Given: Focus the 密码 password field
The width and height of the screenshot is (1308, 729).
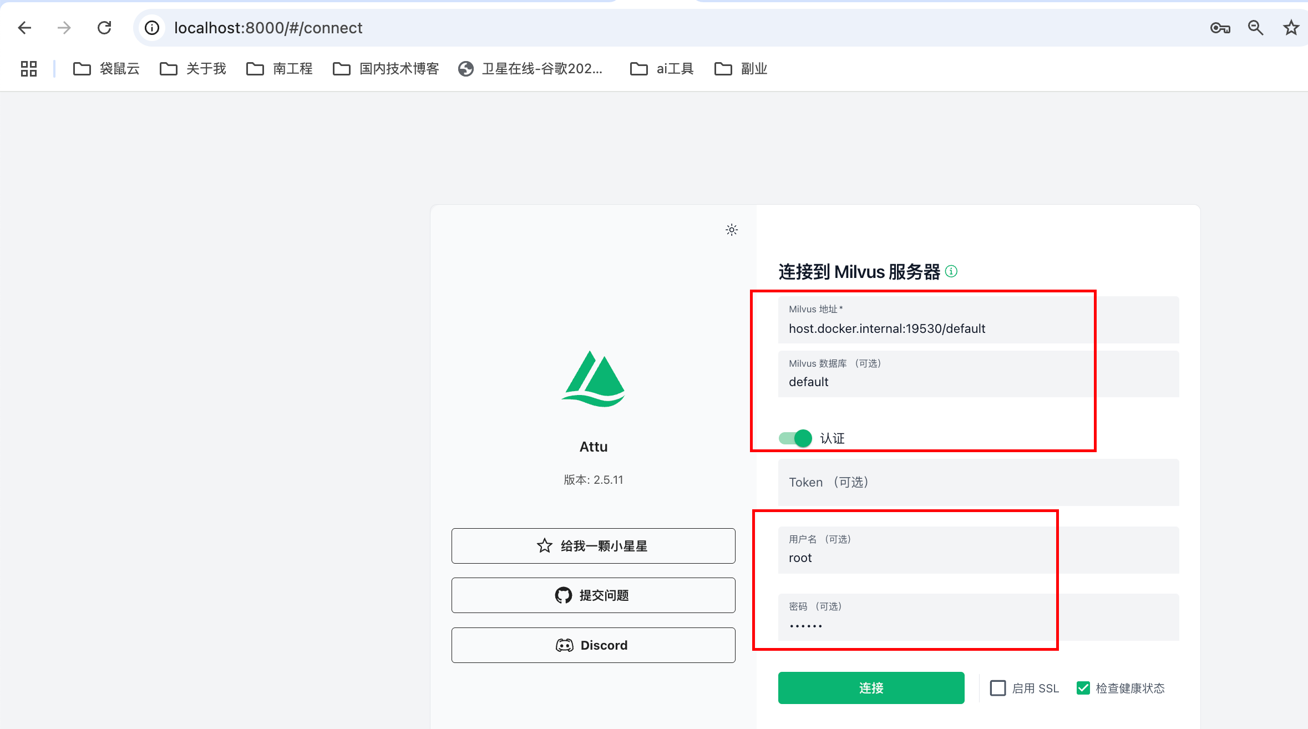Looking at the screenshot, I should pyautogui.click(x=979, y=617).
